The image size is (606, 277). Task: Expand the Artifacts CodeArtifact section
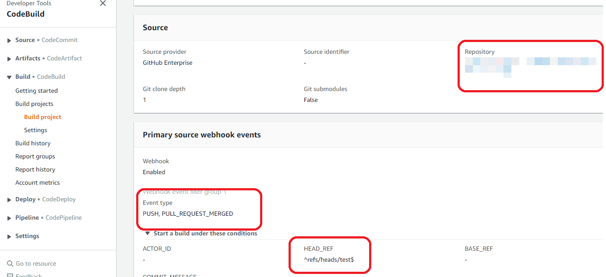click(x=10, y=59)
